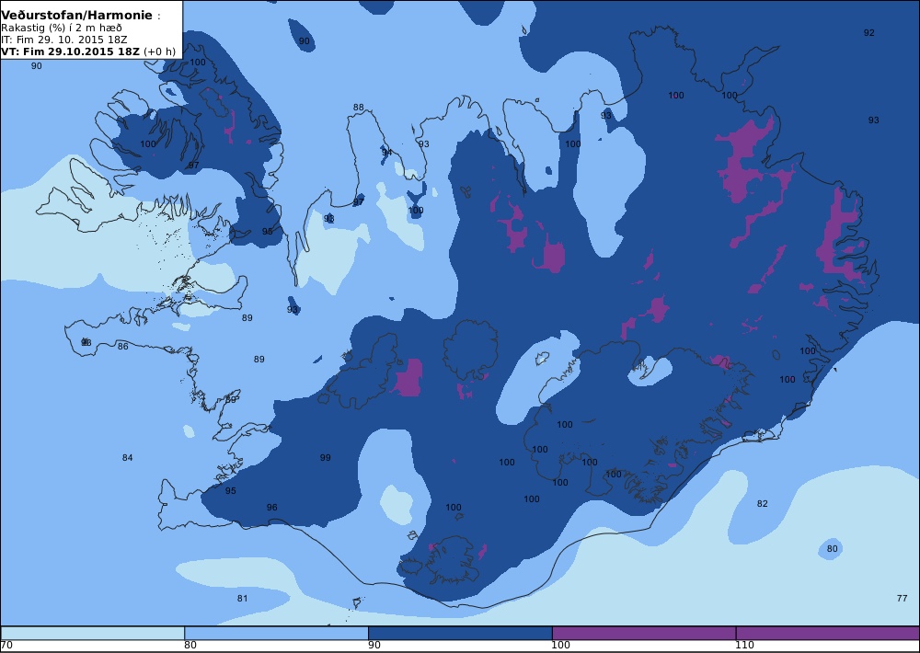Click the '99' humidity value
Image resolution: width=920 pixels, height=653 pixels.
tap(325, 458)
